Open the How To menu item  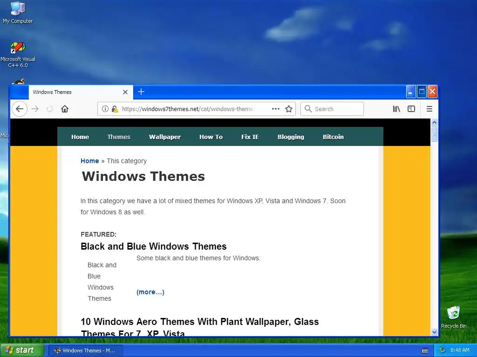click(211, 137)
